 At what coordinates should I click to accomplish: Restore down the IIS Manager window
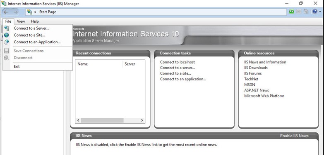pyautogui.click(x=301, y=3)
